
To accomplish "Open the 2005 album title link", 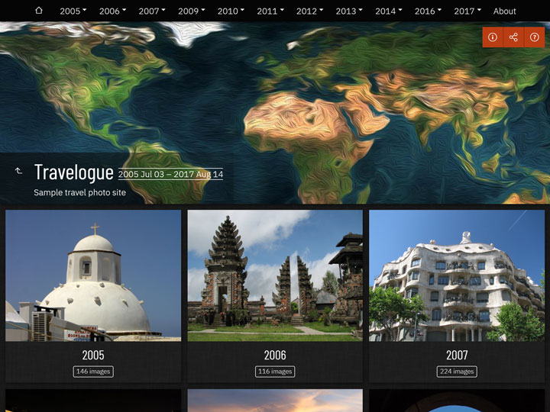I will point(93,356).
